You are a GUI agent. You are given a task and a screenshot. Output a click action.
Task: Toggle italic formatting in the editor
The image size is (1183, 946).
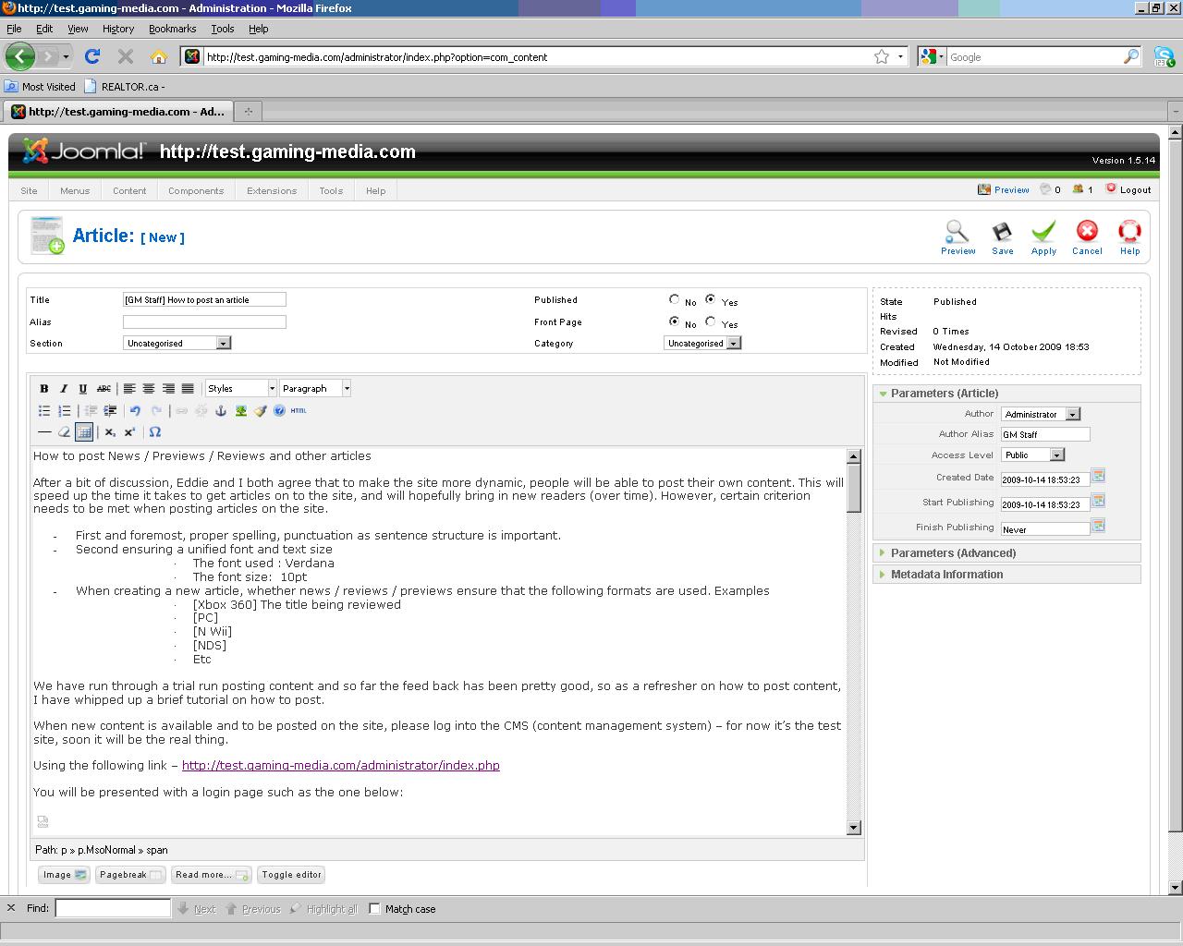click(64, 389)
